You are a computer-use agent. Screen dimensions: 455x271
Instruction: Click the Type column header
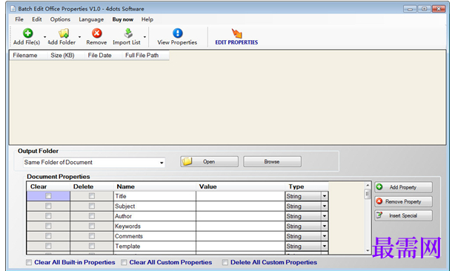click(307, 186)
